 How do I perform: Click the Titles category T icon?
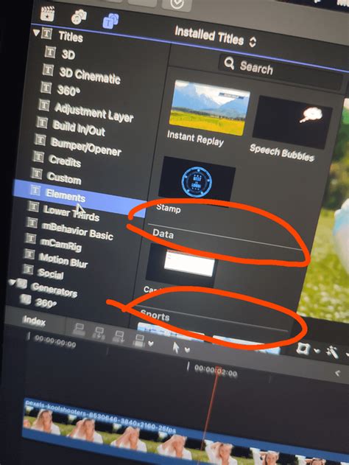(x=46, y=33)
